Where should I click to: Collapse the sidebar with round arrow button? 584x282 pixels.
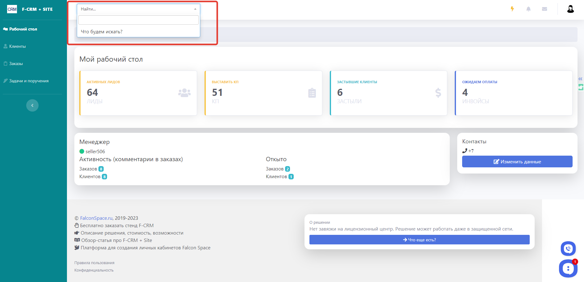click(32, 105)
